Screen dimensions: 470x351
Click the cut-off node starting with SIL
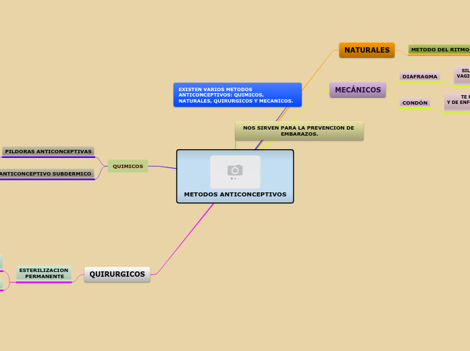tap(463, 74)
